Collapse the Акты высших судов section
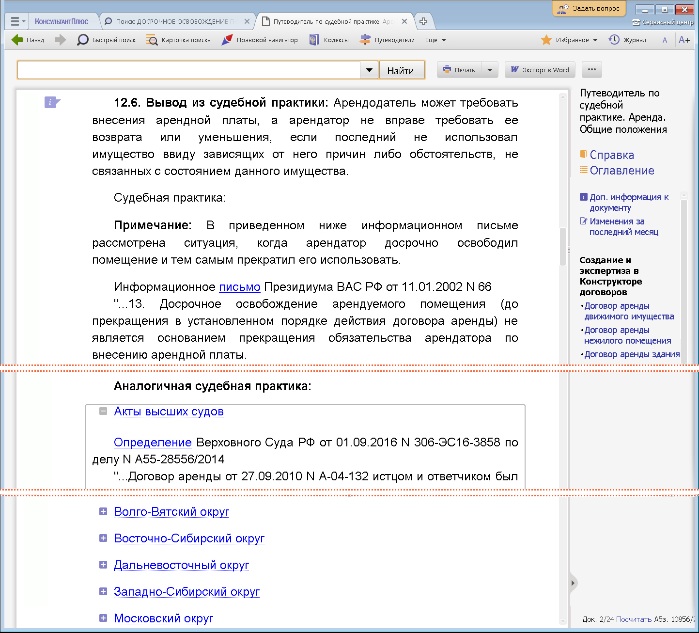The image size is (699, 633). pyautogui.click(x=103, y=411)
